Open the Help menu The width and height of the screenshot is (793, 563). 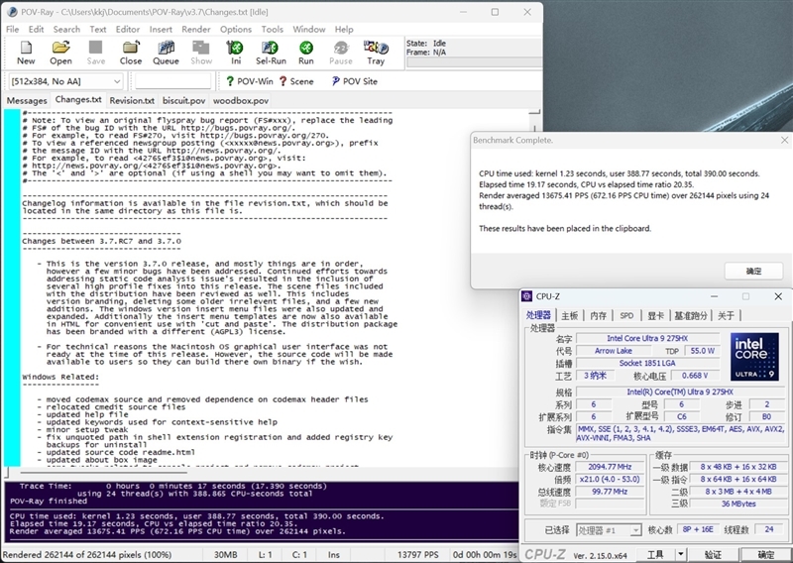tap(344, 30)
